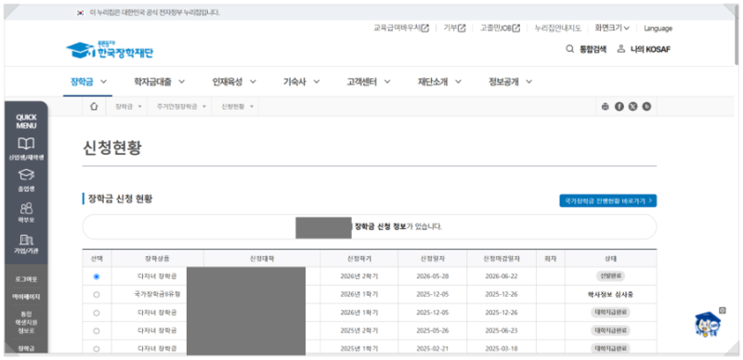Select radio for 국가장학금II유형 row
Viewport: 743px width, 360px height.
point(97,295)
